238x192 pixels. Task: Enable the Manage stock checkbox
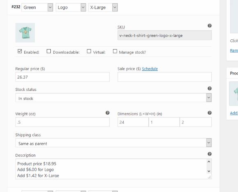pos(115,51)
